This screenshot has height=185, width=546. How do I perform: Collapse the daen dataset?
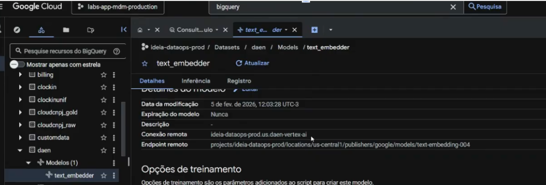point(20,150)
